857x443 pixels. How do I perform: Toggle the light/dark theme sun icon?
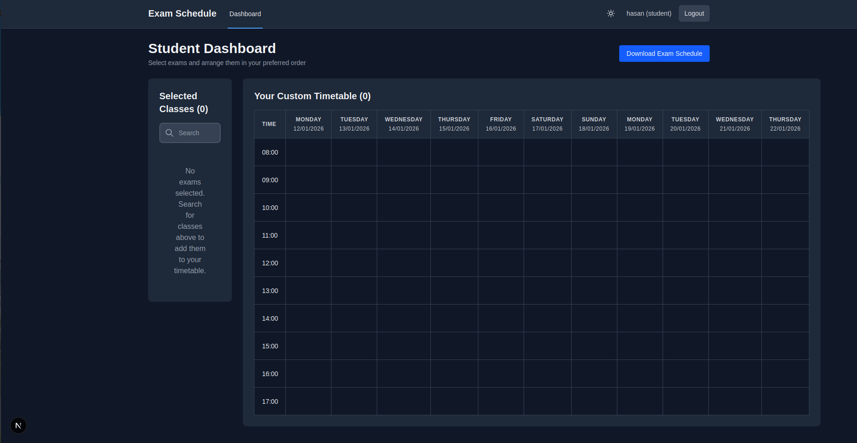coord(610,13)
